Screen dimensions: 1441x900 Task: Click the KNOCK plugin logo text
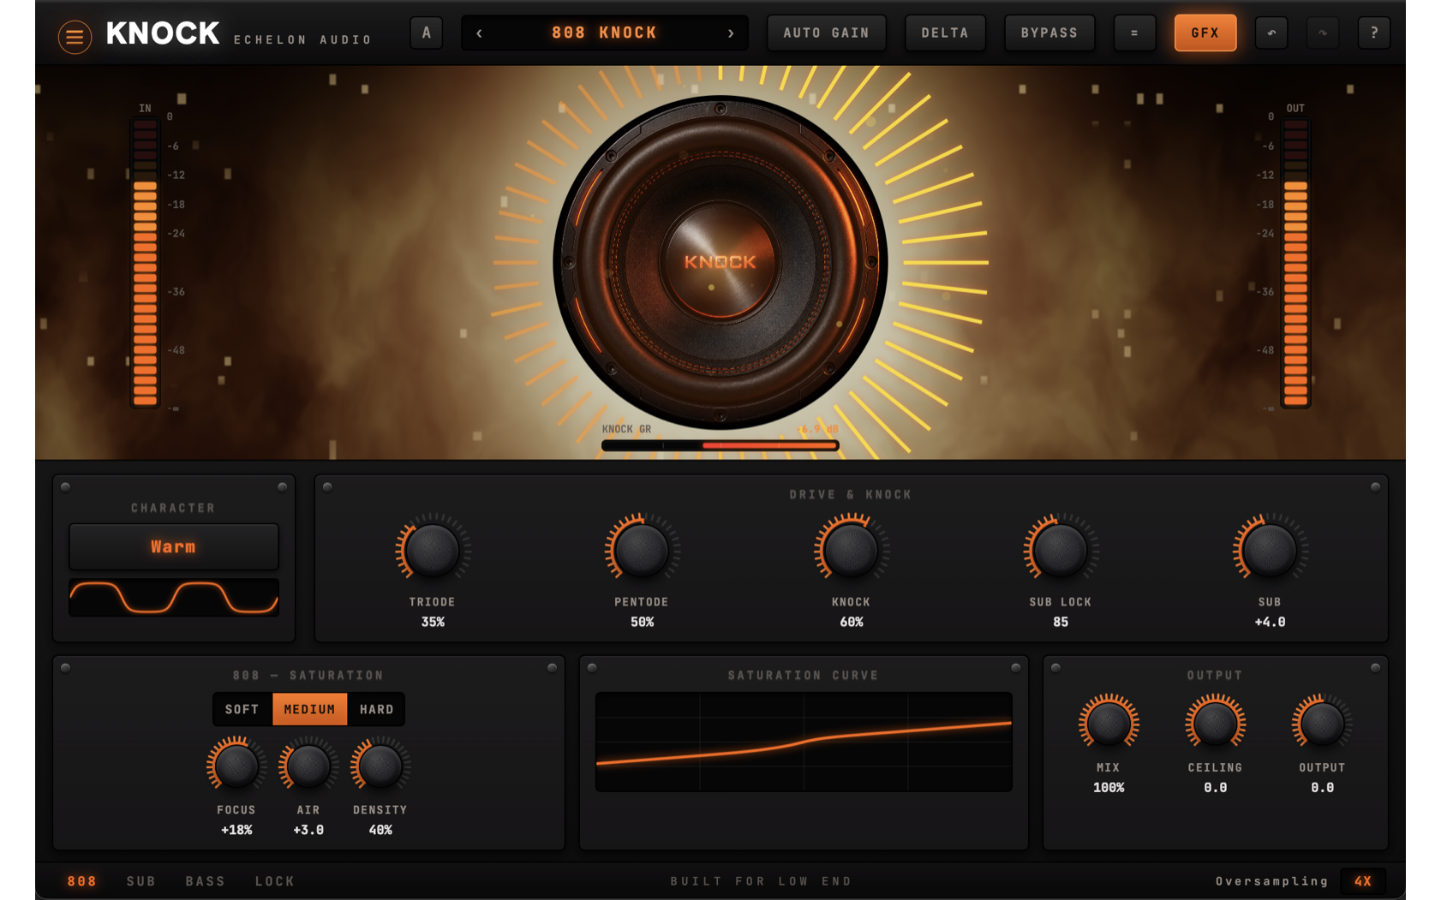pyautogui.click(x=163, y=33)
